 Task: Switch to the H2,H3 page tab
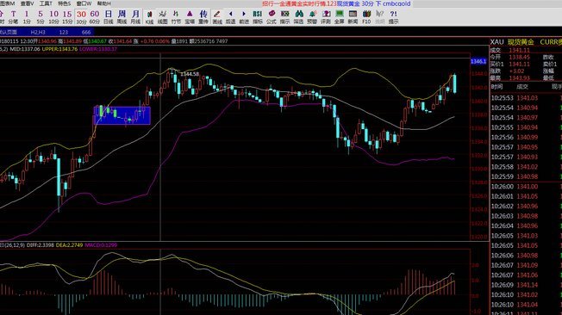38,32
